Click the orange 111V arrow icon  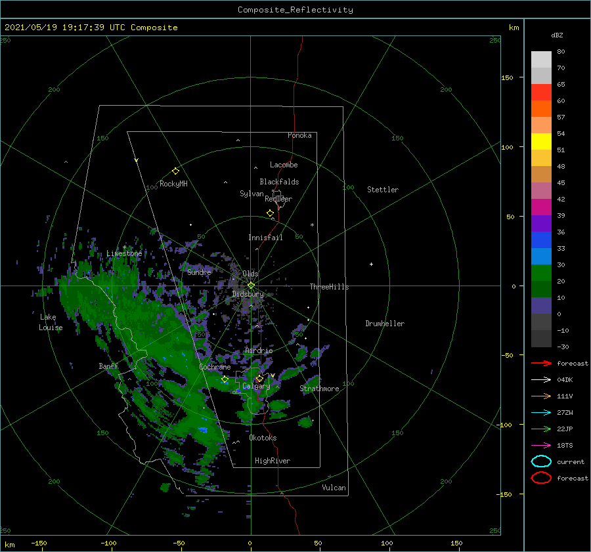(541, 396)
